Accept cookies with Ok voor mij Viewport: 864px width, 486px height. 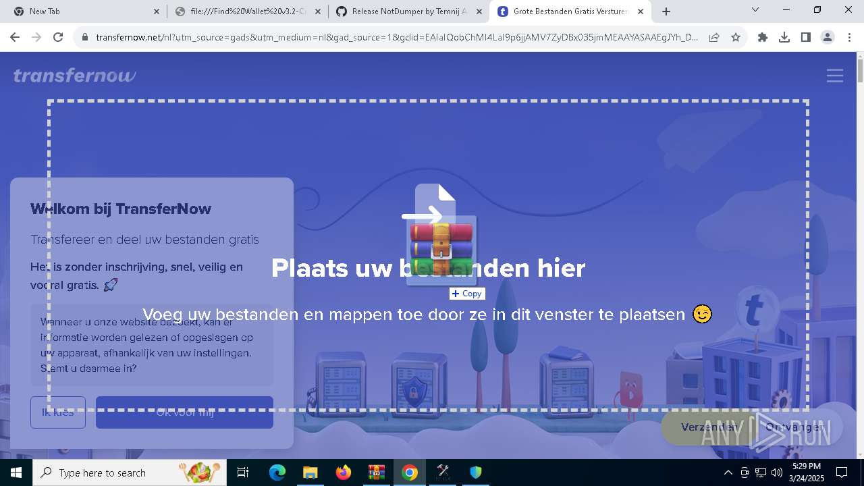pyautogui.click(x=184, y=412)
